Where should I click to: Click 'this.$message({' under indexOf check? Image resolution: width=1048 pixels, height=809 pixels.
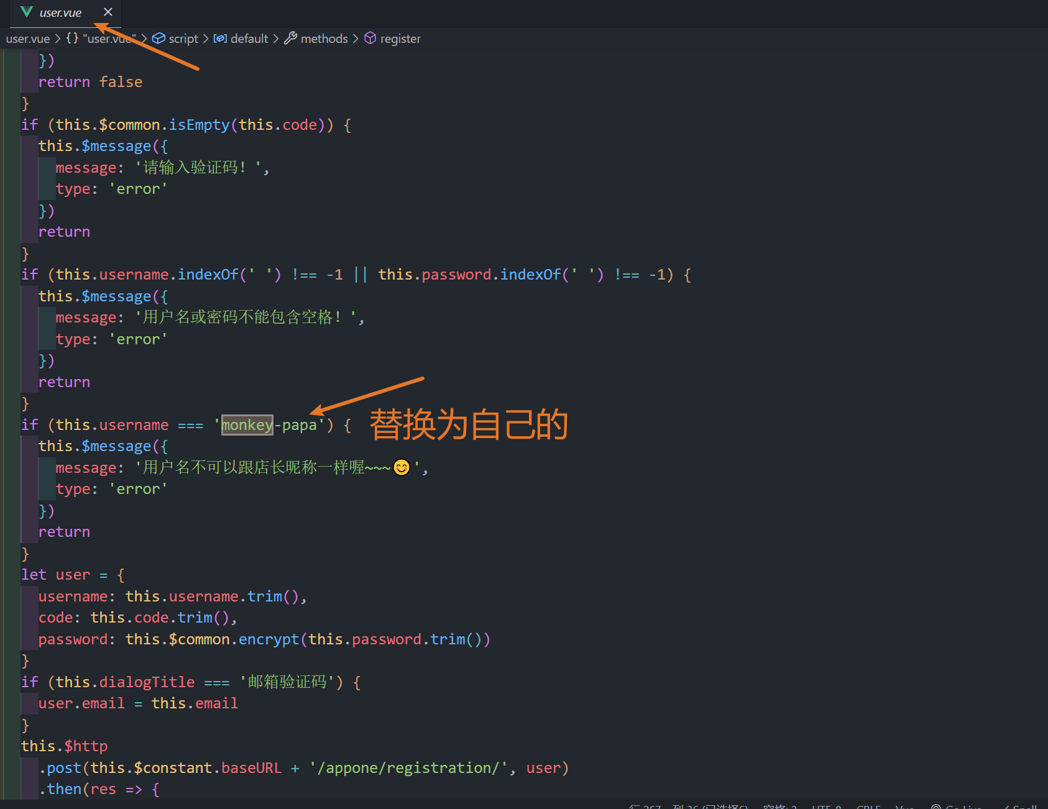pos(103,296)
